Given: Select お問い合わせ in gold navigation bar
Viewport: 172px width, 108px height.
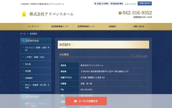Looking at the screenshot, I should [x=139, y=26].
